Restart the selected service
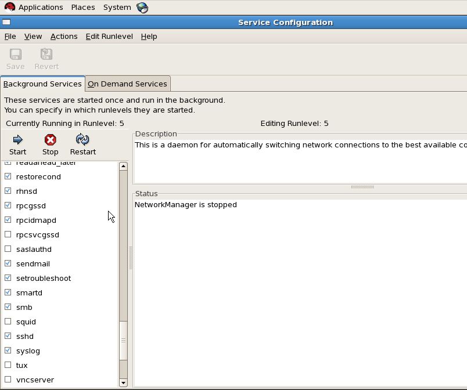Screen dimensions: 467x390 (83, 145)
